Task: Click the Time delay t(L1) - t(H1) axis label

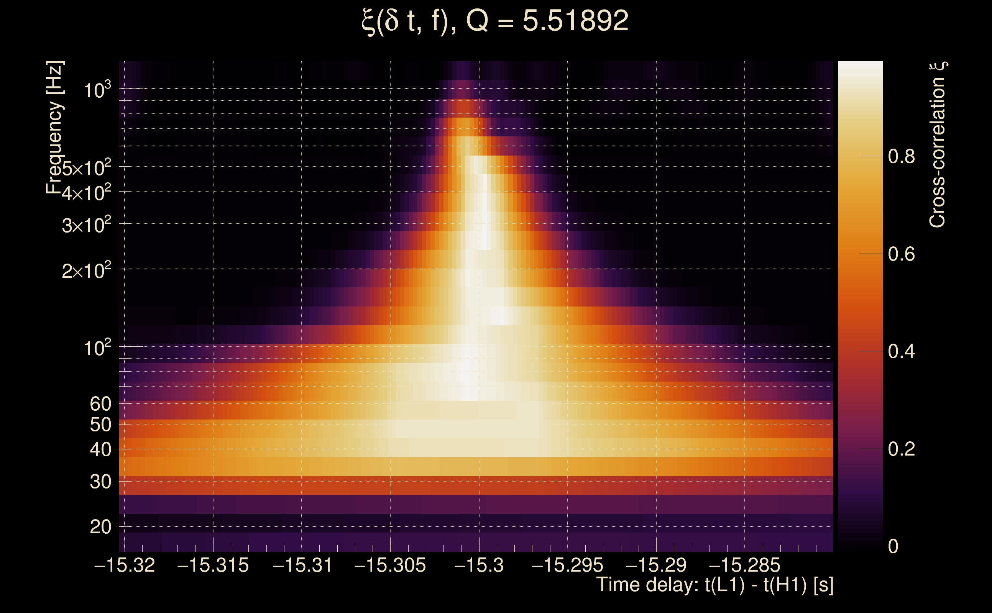Action: click(714, 585)
